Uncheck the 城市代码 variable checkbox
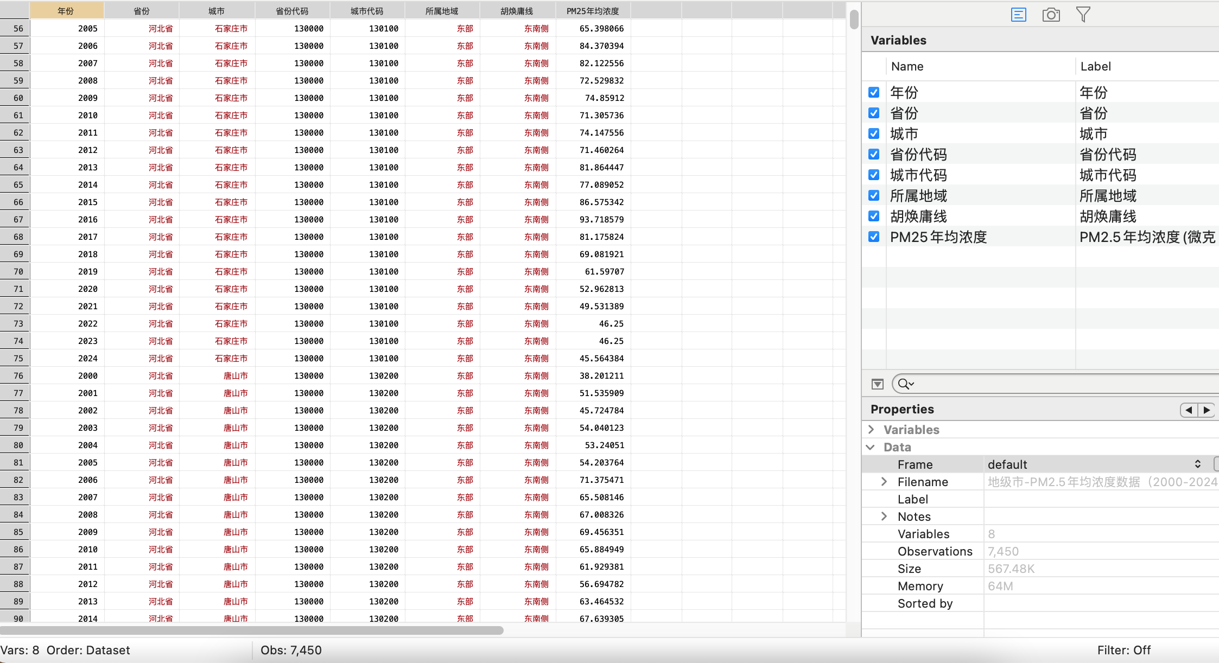This screenshot has height=663, width=1219. point(874,175)
